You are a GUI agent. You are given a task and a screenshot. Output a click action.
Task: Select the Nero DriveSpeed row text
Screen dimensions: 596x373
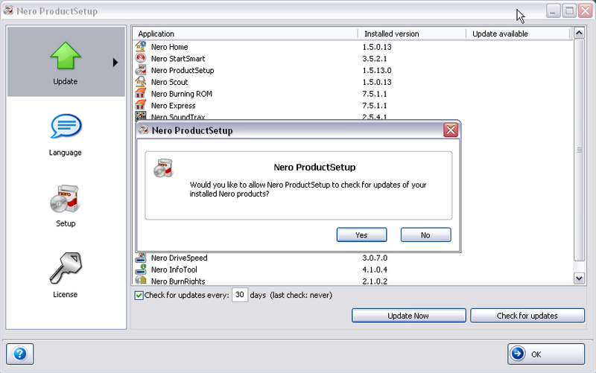pos(179,258)
